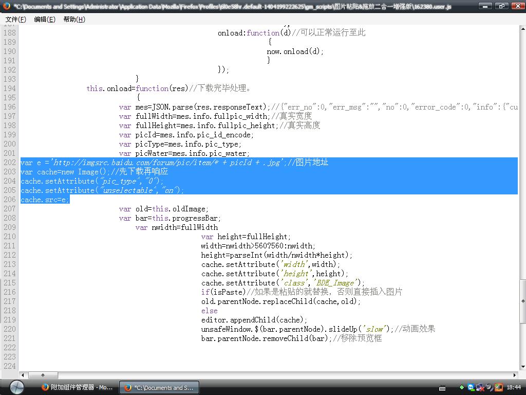Click the disconnected network tray icon
This screenshot has width=526, height=395.
[x=480, y=388]
